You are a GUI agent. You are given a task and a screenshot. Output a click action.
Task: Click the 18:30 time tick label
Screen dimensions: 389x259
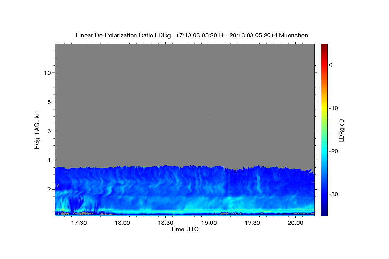(166, 223)
